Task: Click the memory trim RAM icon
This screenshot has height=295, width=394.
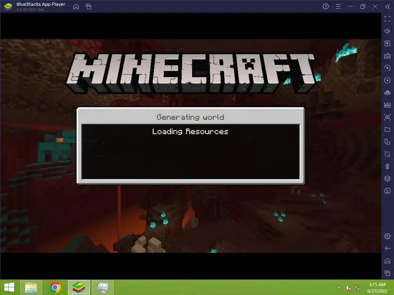Action: (387, 93)
